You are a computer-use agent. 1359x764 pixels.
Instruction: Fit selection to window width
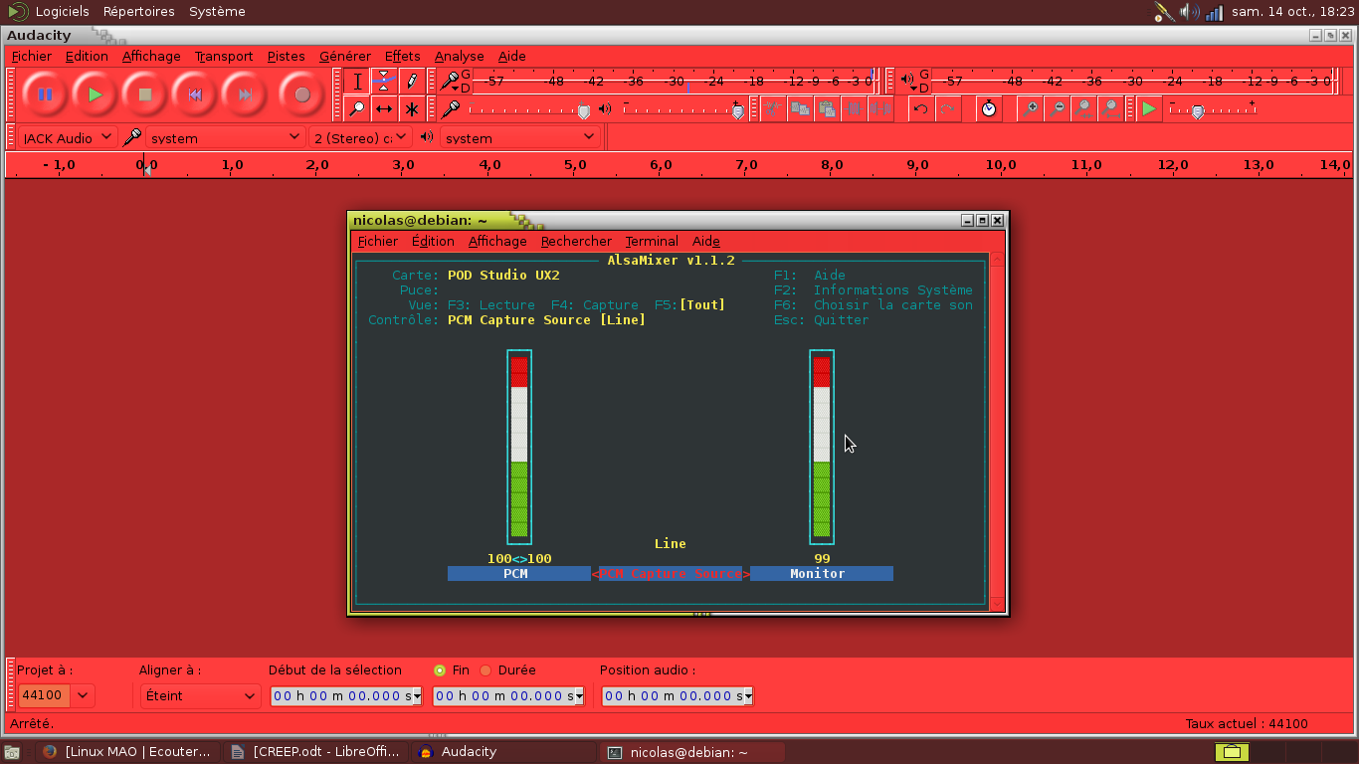1084,108
